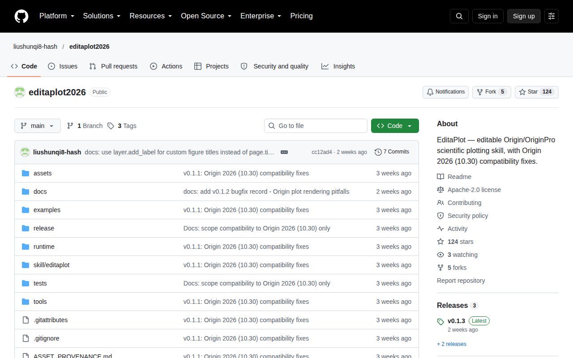
Task: Fork the repository
Action: click(x=492, y=92)
